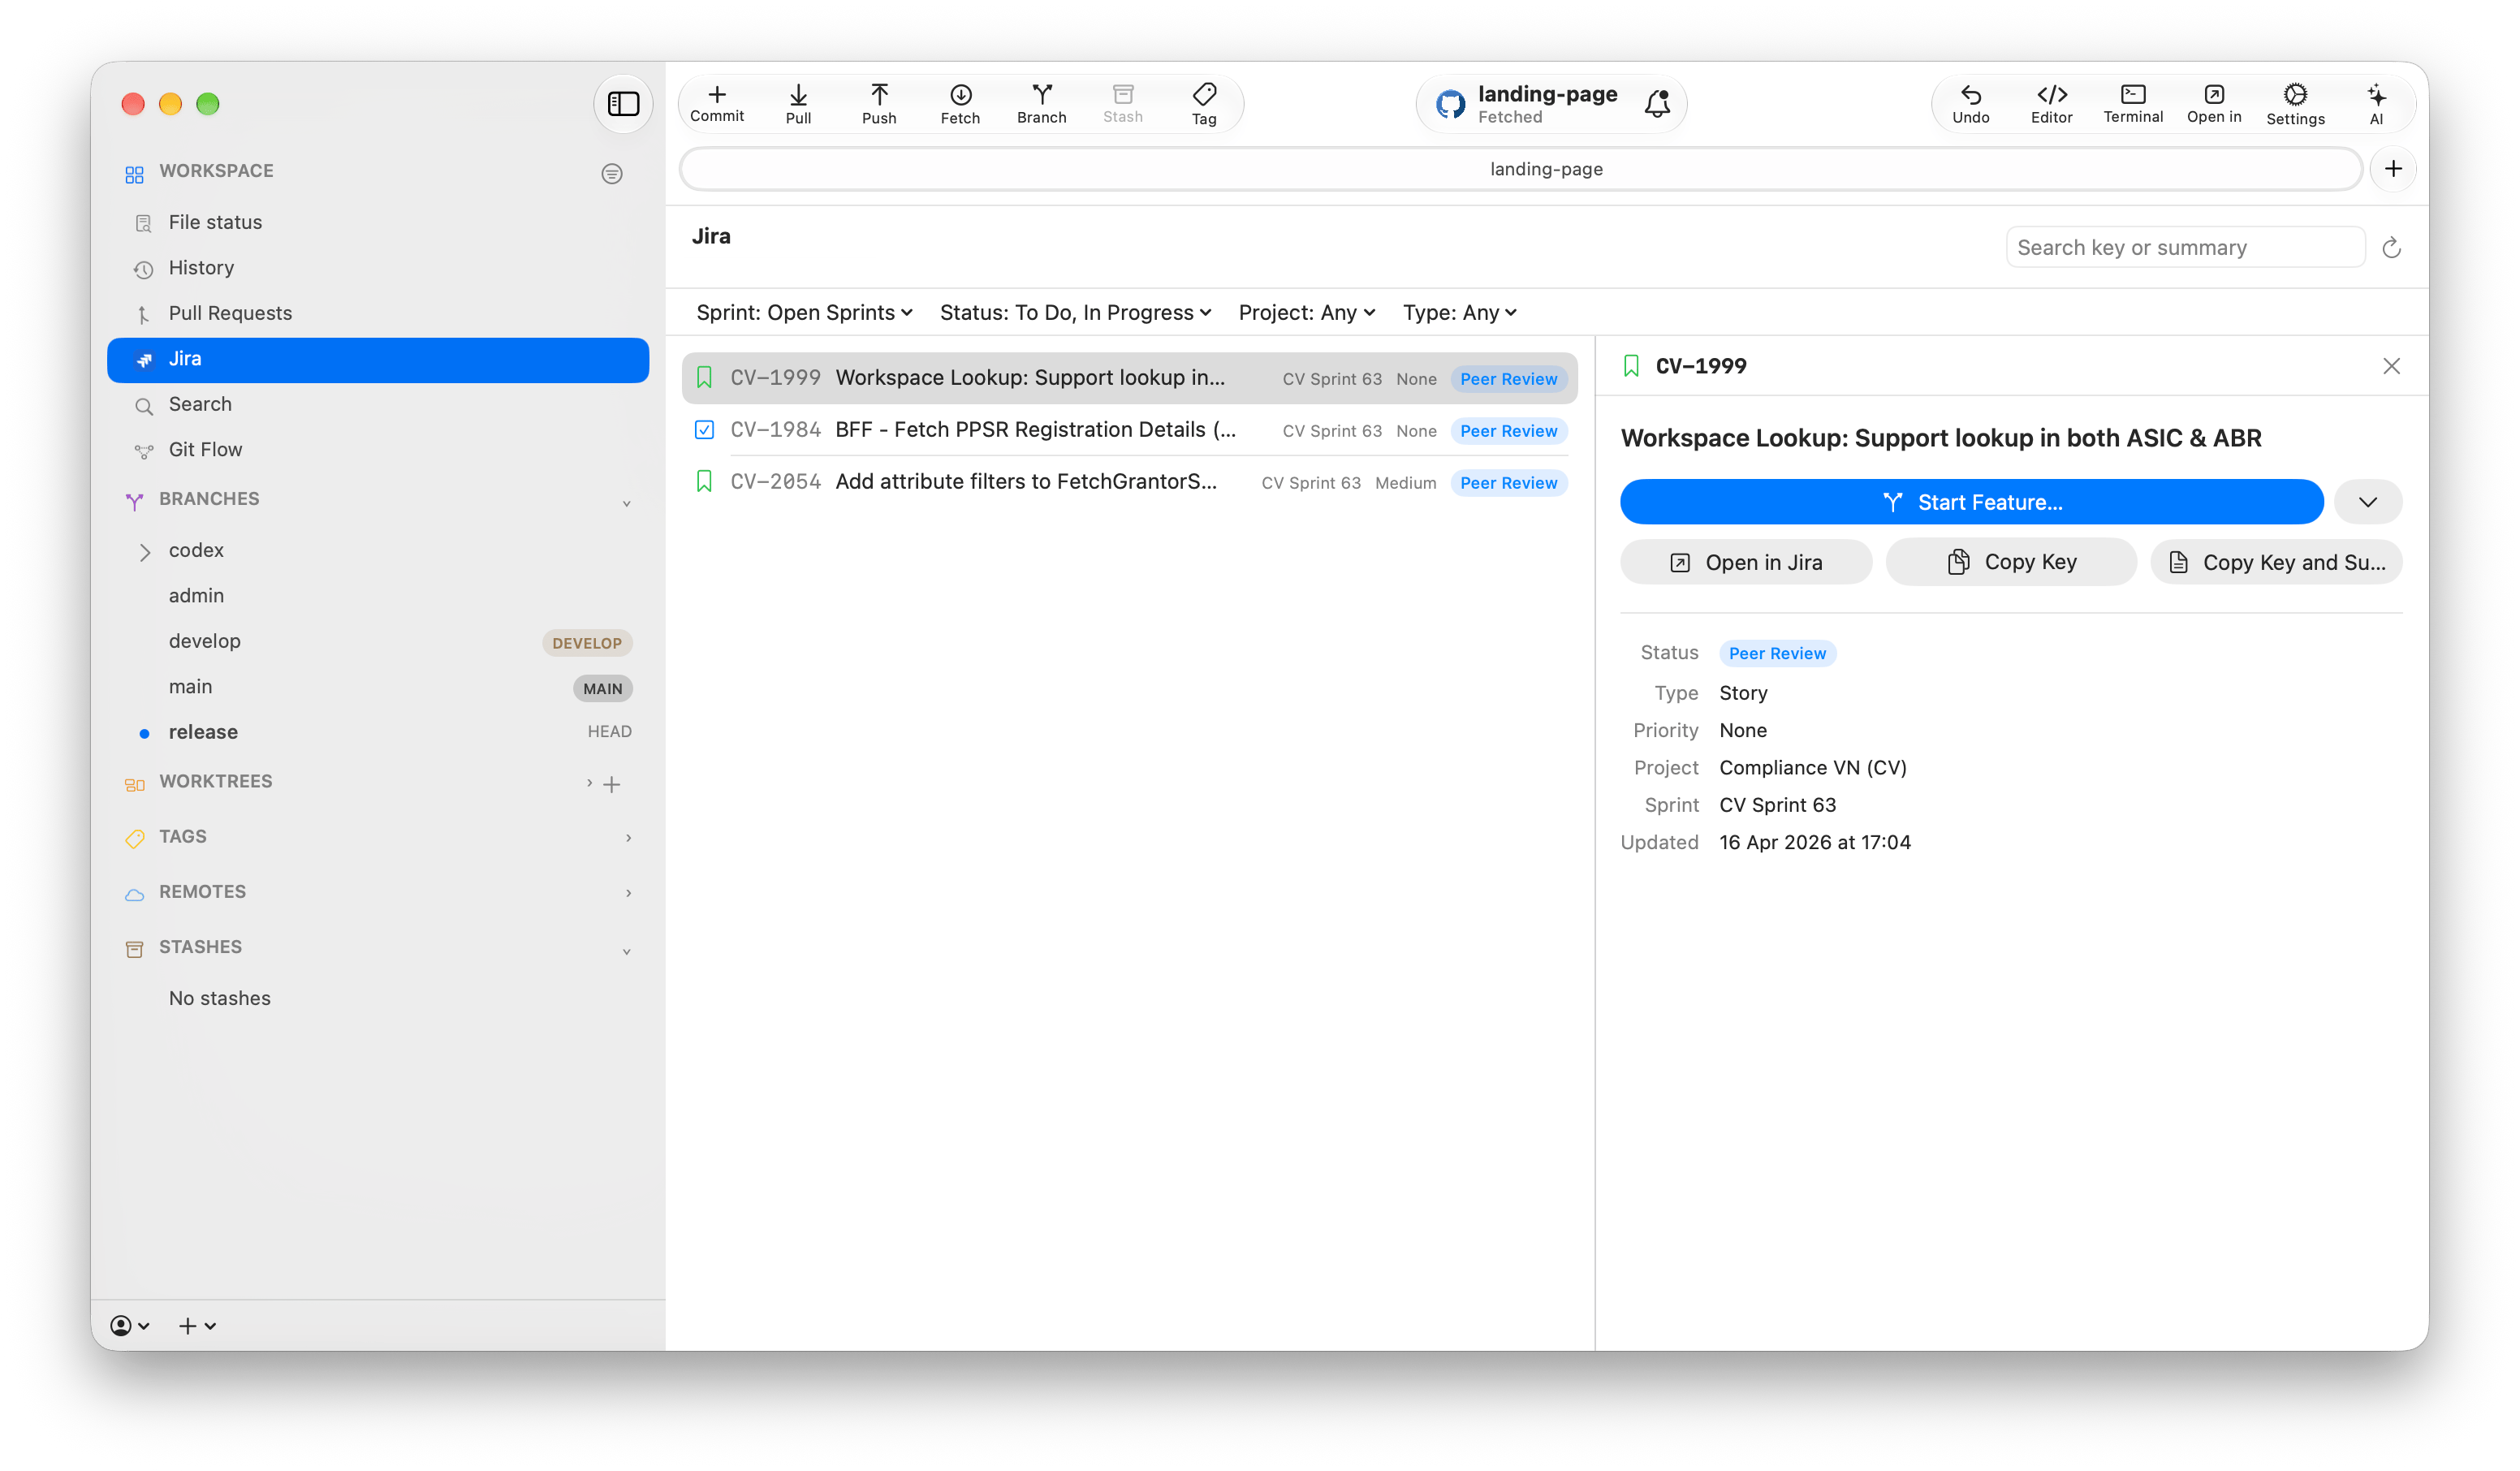
Task: Toggle sidebar visibility button
Action: (x=623, y=103)
